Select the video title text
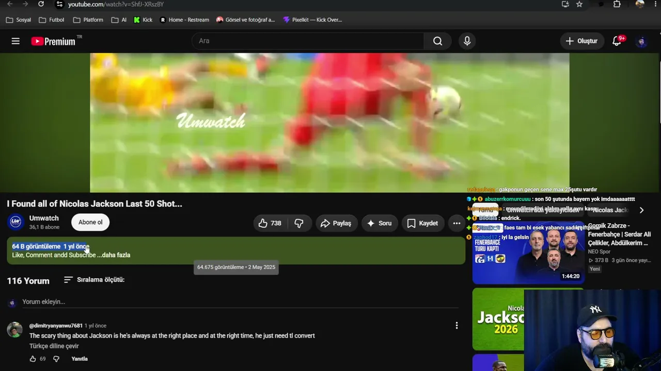This screenshot has width=661, height=371. (x=95, y=204)
